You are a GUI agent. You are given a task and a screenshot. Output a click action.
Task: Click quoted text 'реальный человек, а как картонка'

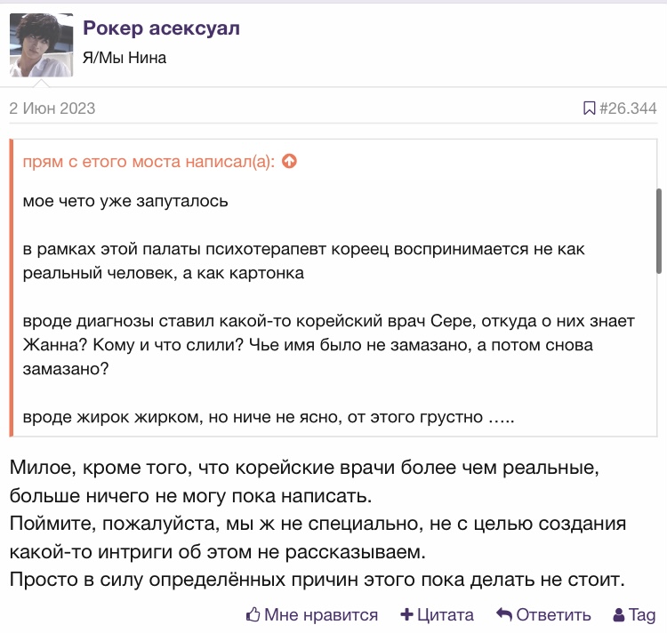point(164,273)
